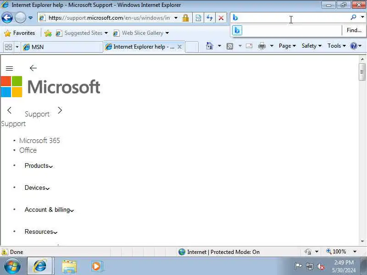Click the Microsoft logo

[50, 87]
